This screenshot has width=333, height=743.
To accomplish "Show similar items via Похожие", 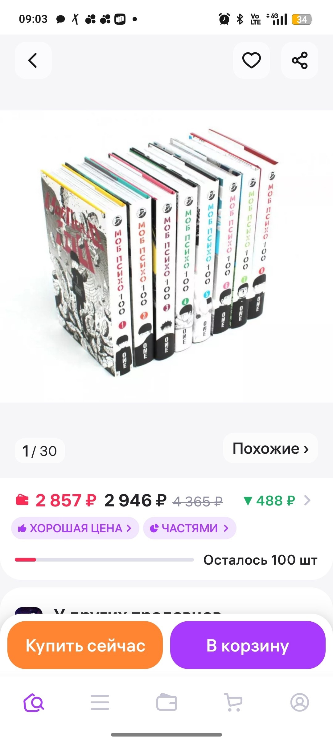I will click(270, 448).
